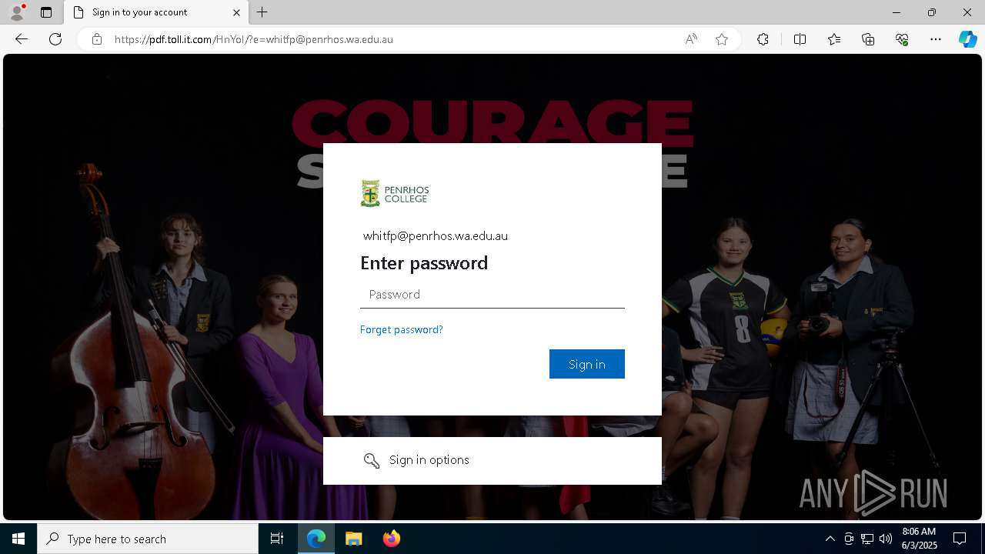Open a new browser tab

tap(262, 12)
